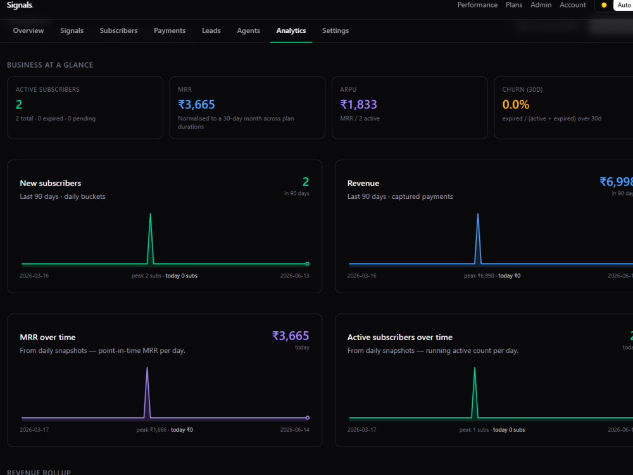Image resolution: width=633 pixels, height=475 pixels.
Task: Open the Subscribers tab
Action: pyautogui.click(x=119, y=30)
